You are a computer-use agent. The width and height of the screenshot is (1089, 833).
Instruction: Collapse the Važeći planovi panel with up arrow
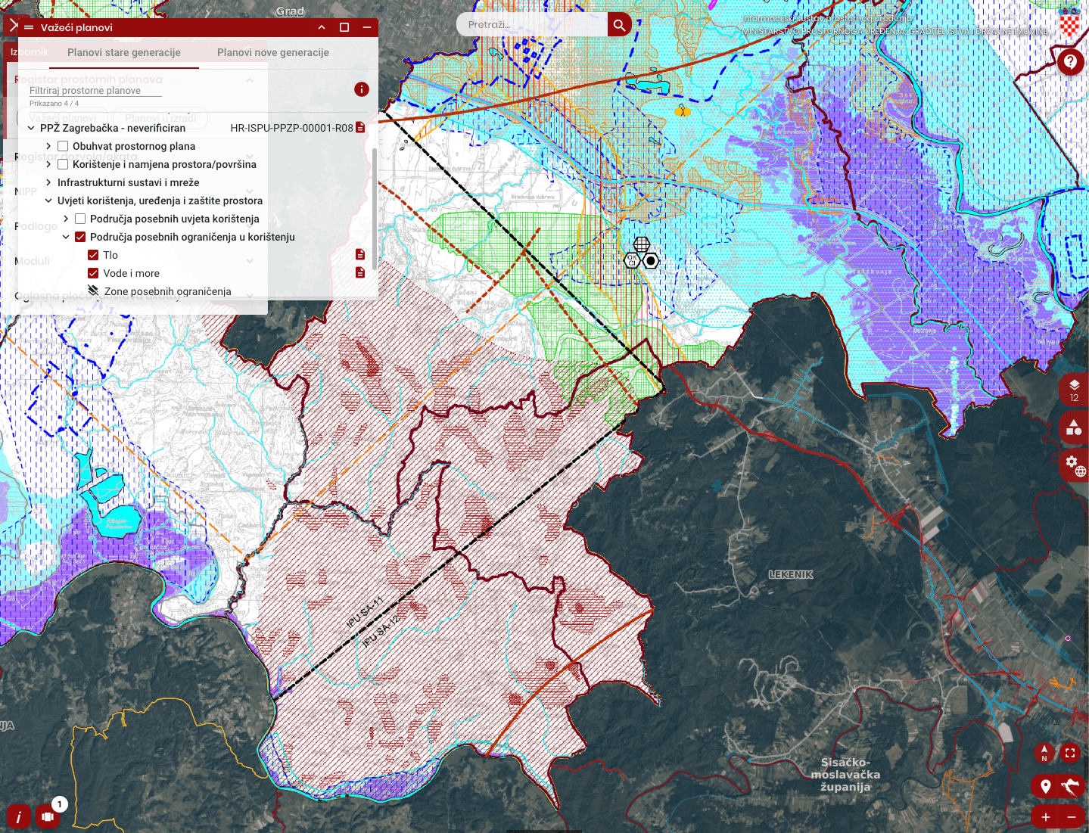(322, 27)
